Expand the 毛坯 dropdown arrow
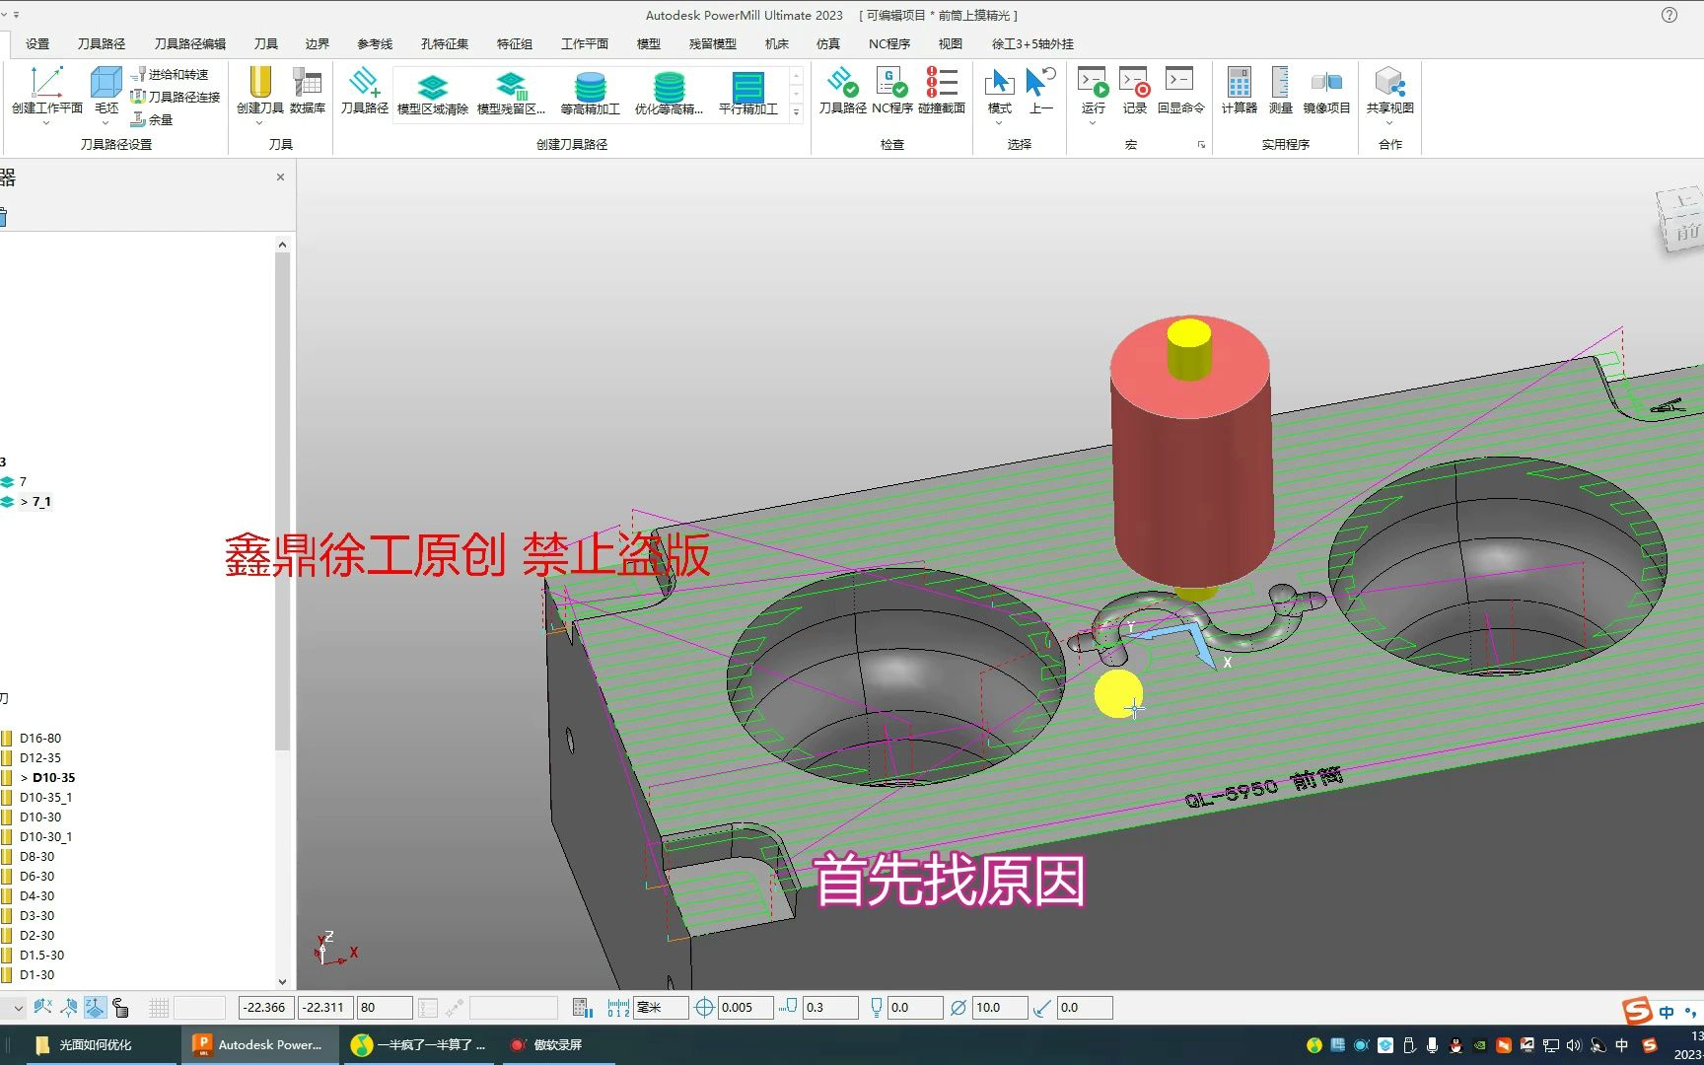This screenshot has height=1065, width=1704. point(106,123)
